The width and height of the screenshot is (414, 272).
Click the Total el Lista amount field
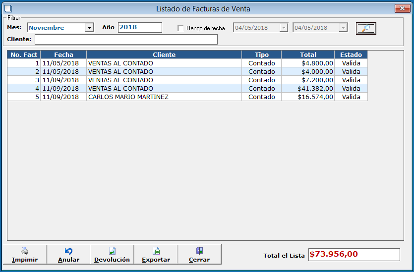click(x=354, y=255)
